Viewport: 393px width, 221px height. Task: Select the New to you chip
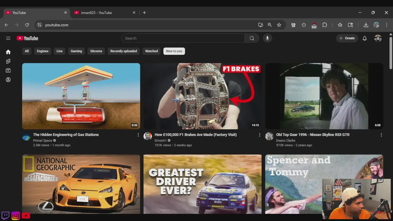coord(174,51)
